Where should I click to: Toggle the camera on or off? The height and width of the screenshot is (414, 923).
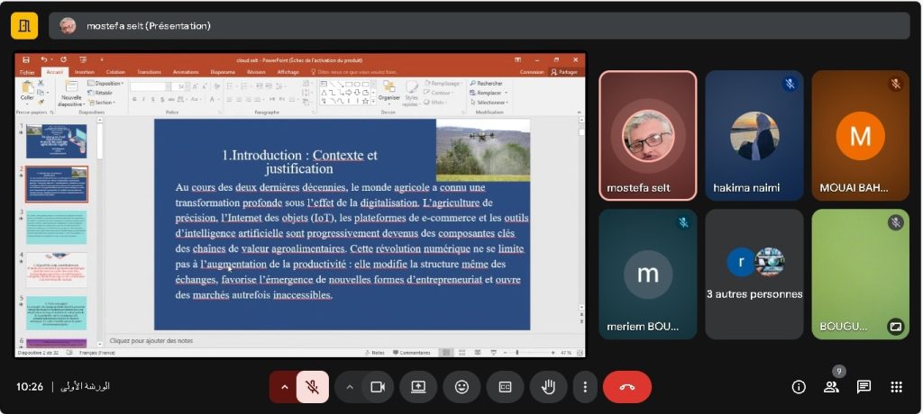(x=378, y=387)
